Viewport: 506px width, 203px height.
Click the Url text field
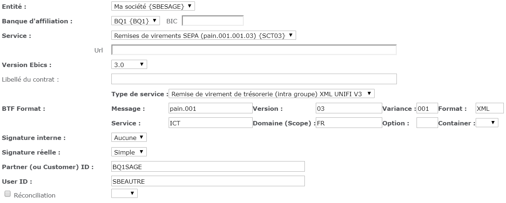point(254,50)
